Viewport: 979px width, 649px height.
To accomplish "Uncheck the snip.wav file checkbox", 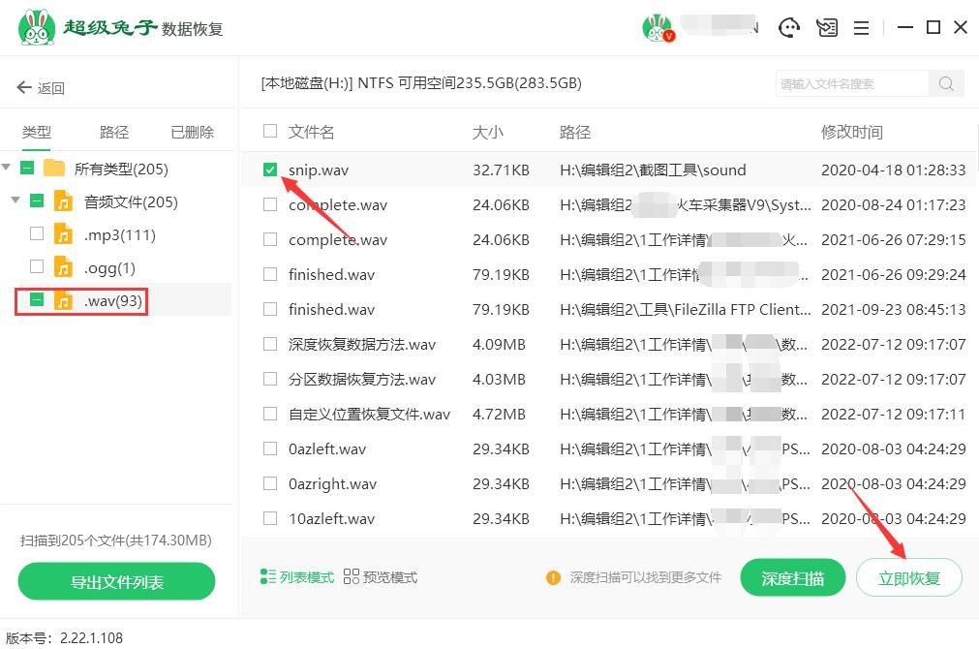I will pos(269,170).
